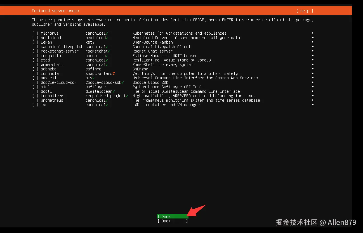Expand details arrow for wekan row

pyautogui.click(x=313, y=42)
